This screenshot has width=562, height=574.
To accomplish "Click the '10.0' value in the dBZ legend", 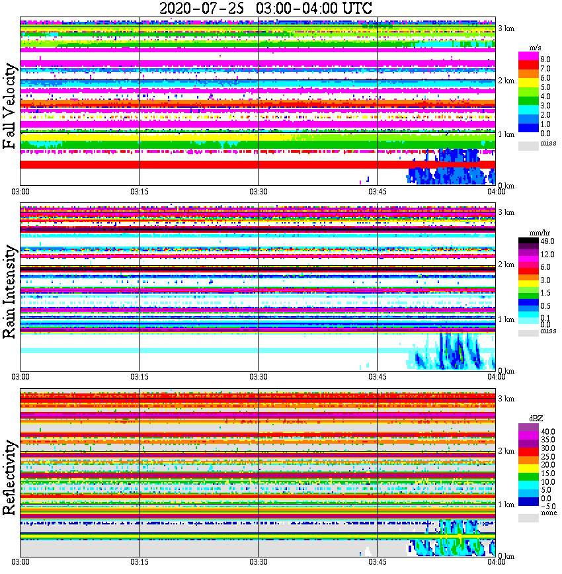I will coord(548,481).
